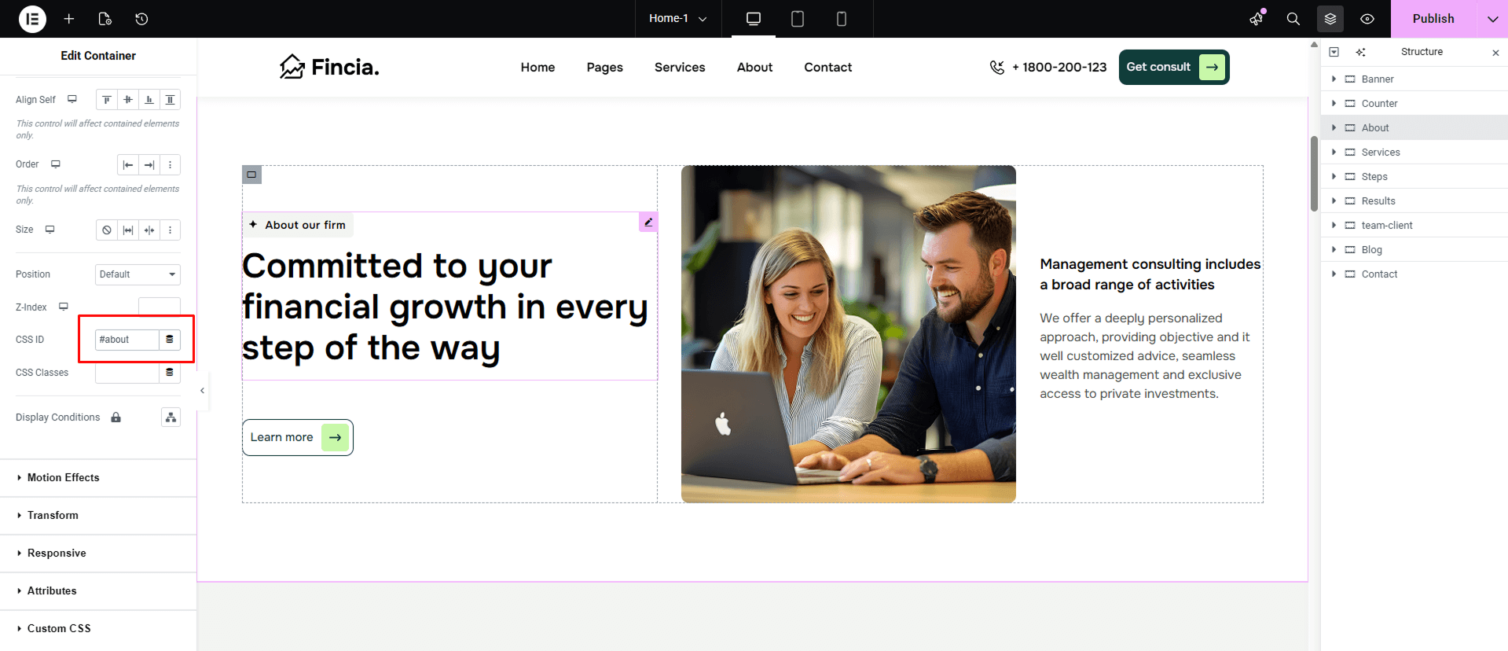Image resolution: width=1508 pixels, height=651 pixels.
Task: Expand Services in the Structure tree
Action: (x=1334, y=153)
